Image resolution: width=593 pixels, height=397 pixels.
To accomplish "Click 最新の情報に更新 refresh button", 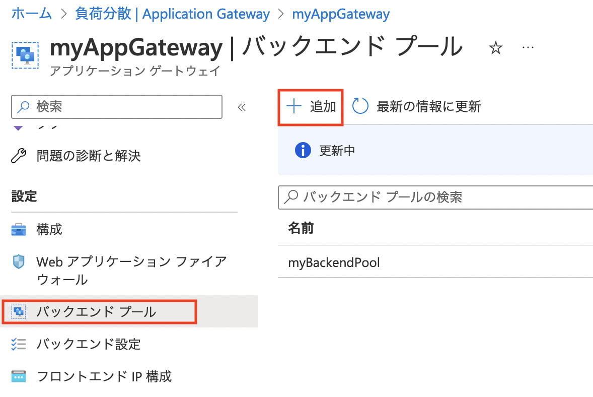I will click(x=417, y=106).
